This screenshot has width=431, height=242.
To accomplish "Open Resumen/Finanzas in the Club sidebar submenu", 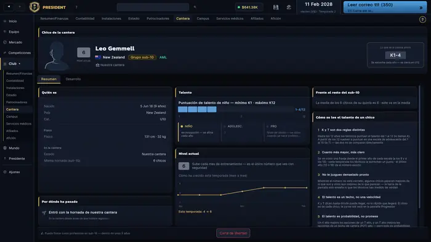I will pos(19,74).
